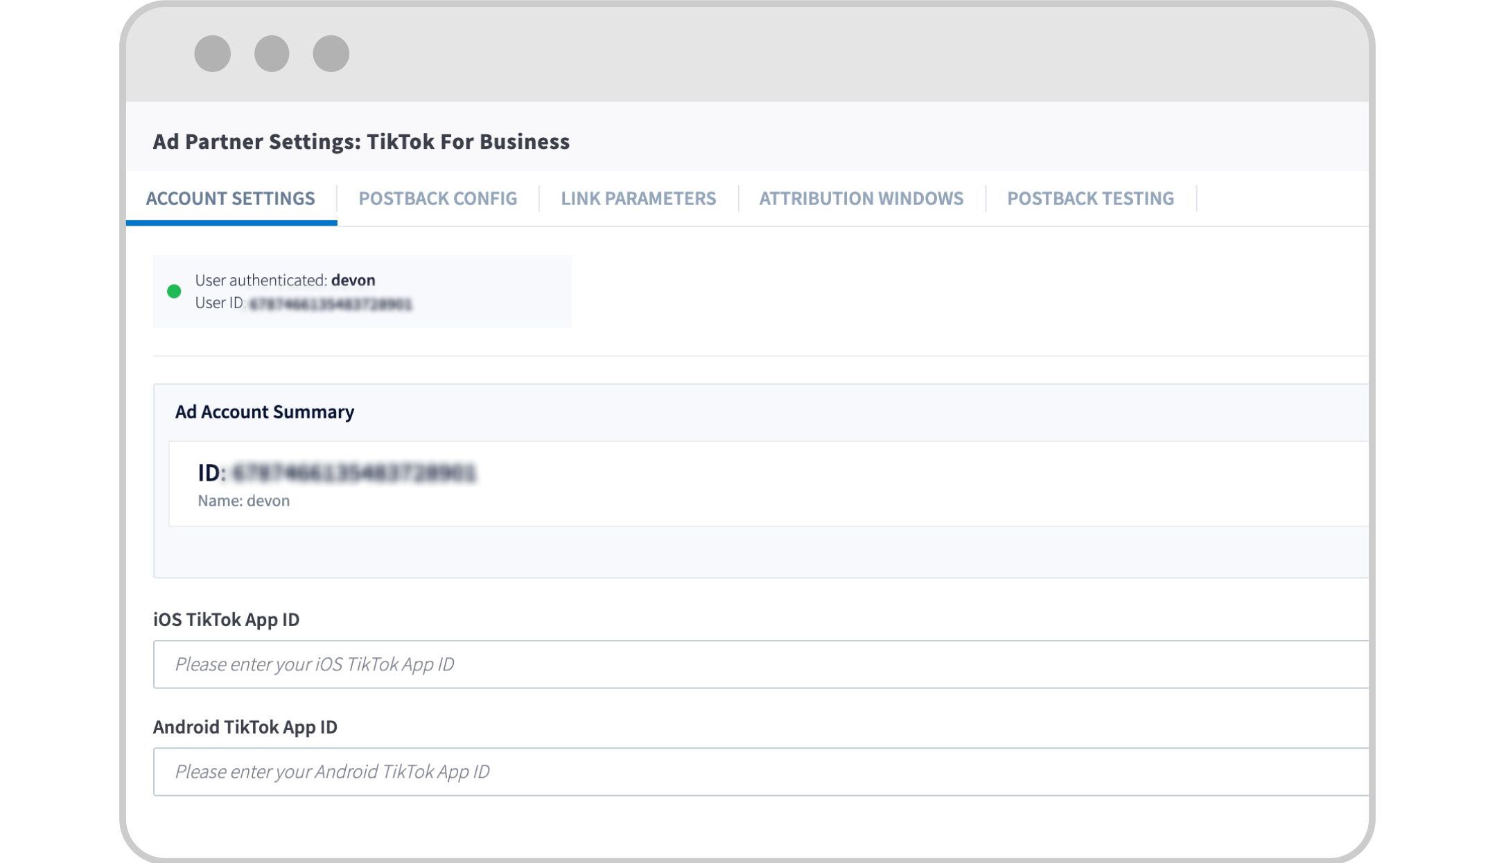1497x863 pixels.
Task: Click the Ad Account Summary heading
Action: point(264,412)
